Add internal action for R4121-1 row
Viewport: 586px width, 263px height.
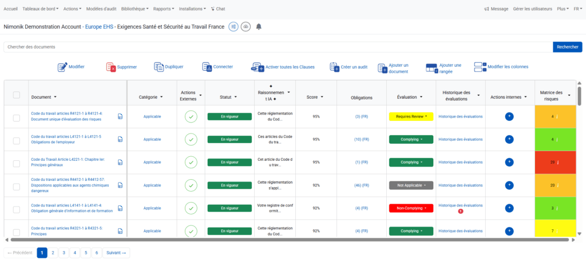(509, 116)
